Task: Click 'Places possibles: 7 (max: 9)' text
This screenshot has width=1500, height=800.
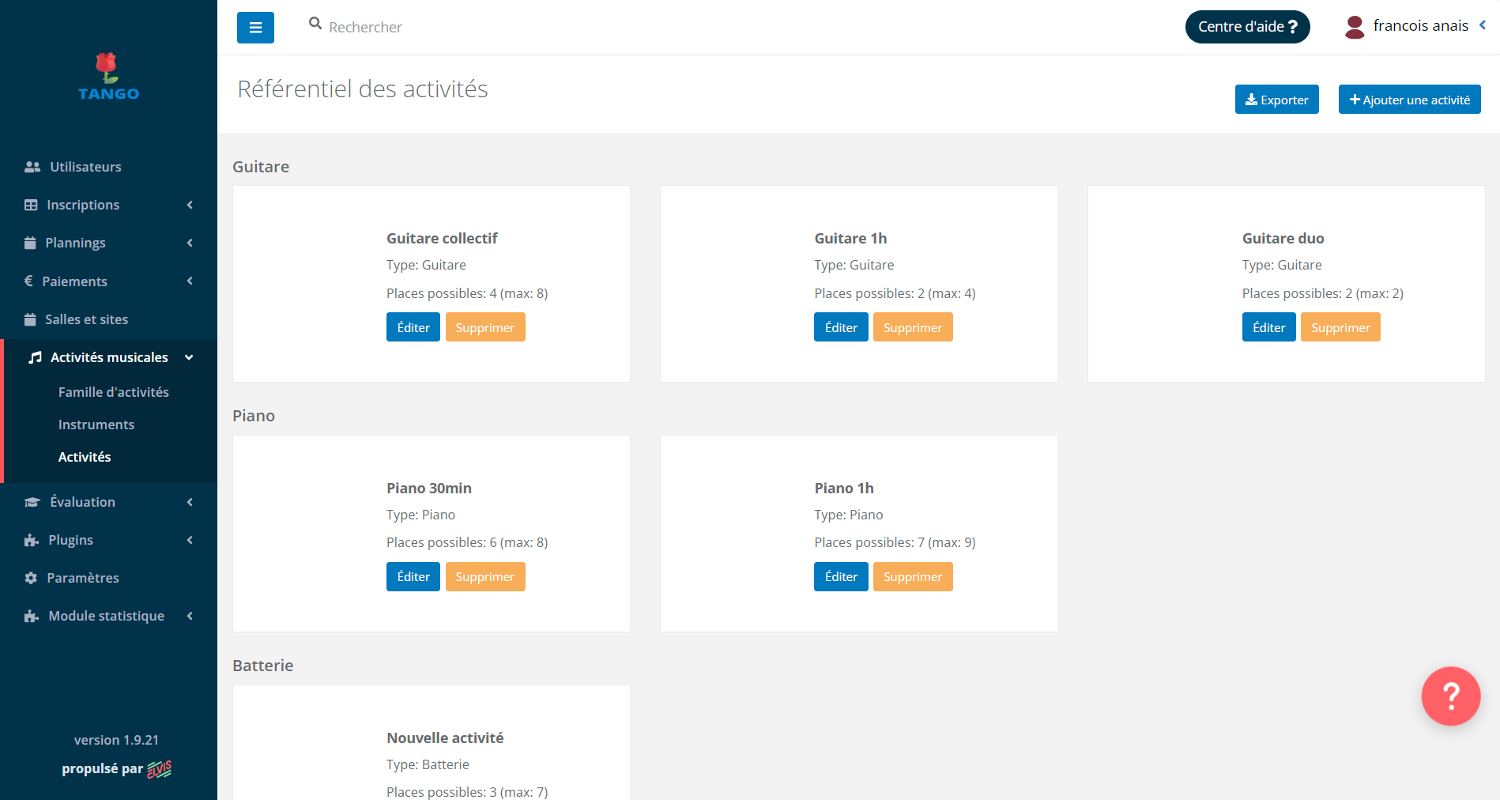Action: click(x=895, y=542)
